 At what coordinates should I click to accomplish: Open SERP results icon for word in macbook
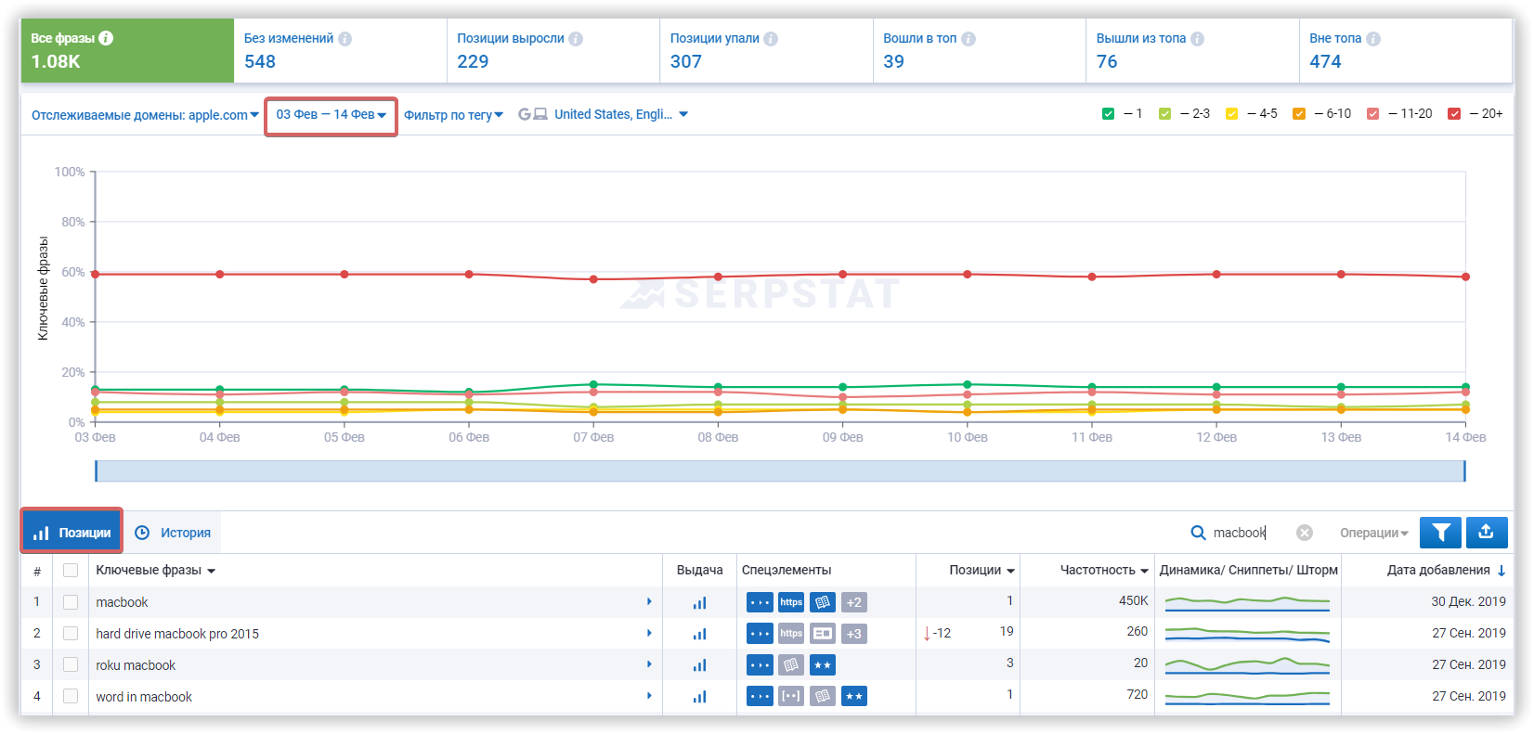699,697
